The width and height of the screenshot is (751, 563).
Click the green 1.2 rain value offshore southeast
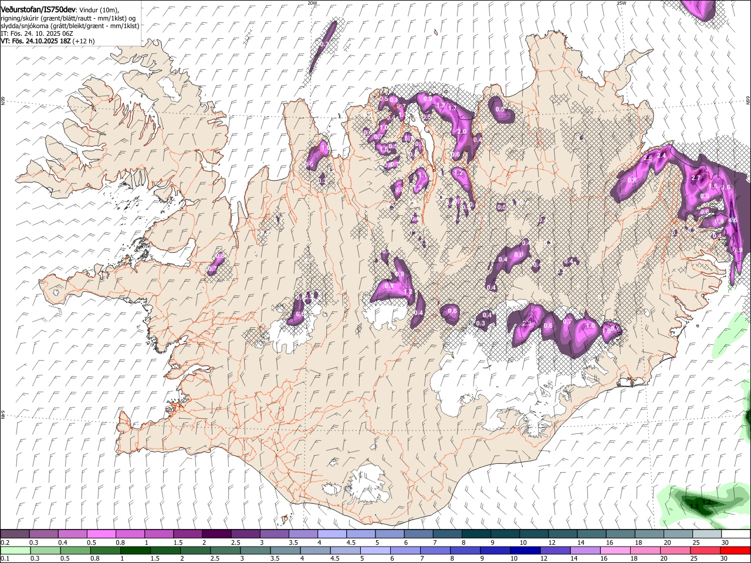pyautogui.click(x=706, y=503)
